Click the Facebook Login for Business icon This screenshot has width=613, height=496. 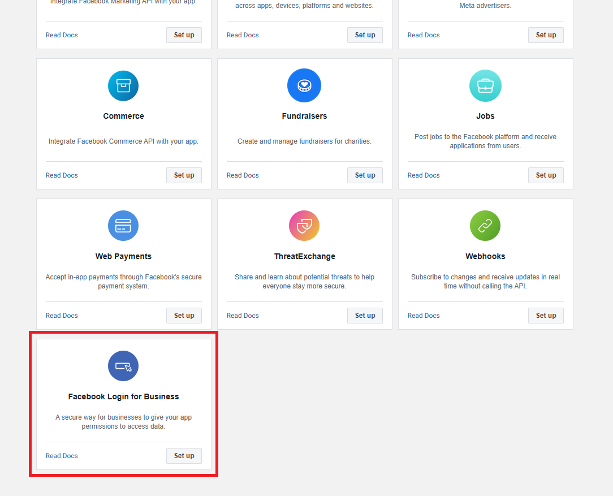123,366
